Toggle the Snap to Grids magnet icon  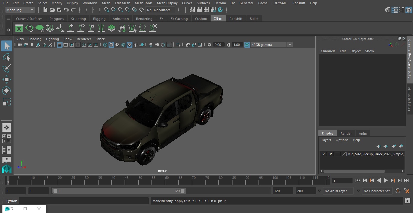tap(107, 10)
